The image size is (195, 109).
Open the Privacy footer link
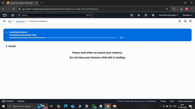tap(163, 101)
